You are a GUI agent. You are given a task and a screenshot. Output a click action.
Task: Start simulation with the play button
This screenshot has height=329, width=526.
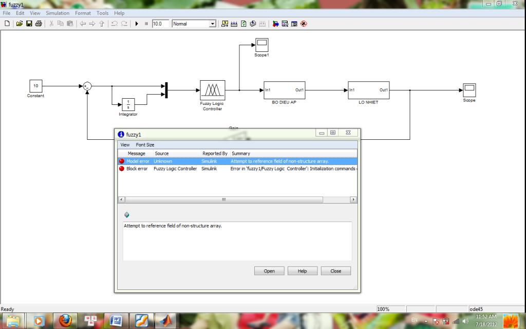137,24
